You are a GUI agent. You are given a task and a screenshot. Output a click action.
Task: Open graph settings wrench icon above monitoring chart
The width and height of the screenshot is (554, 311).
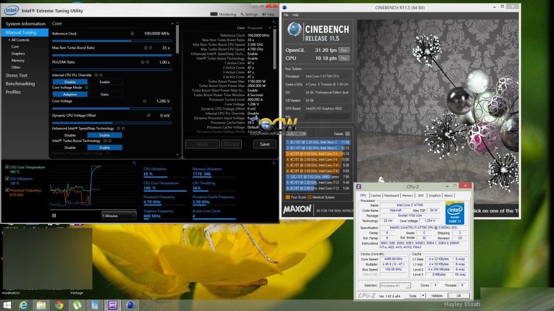[x=134, y=163]
